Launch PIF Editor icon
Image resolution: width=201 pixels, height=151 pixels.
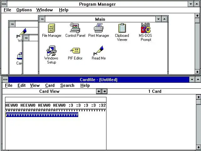pyautogui.click(x=75, y=51)
